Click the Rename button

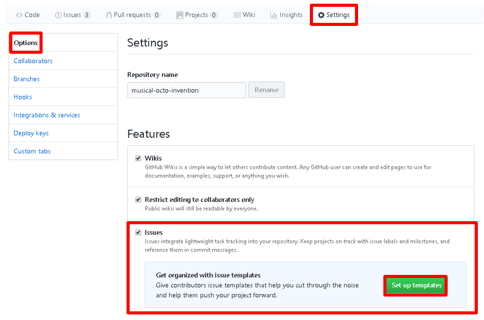click(267, 90)
